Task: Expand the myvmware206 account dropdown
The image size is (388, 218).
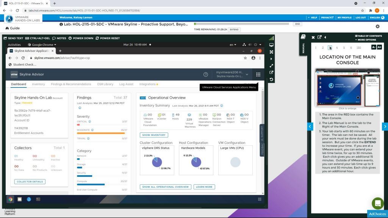Action: coord(247,75)
